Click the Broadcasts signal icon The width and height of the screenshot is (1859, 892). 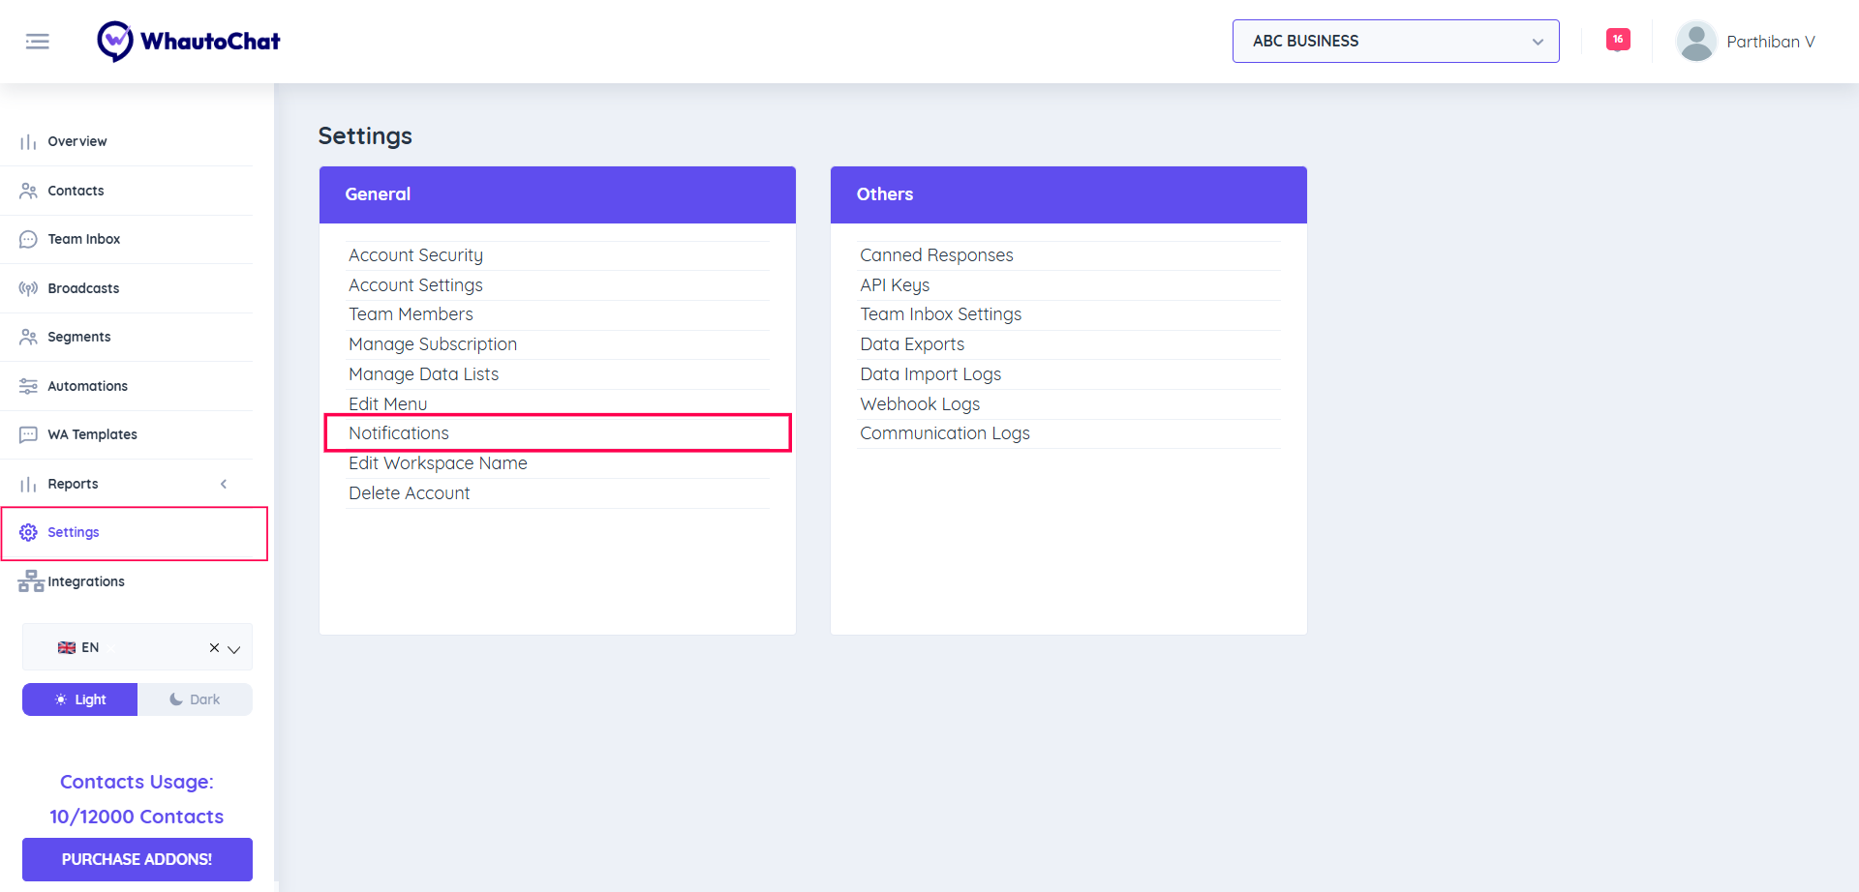pos(28,288)
